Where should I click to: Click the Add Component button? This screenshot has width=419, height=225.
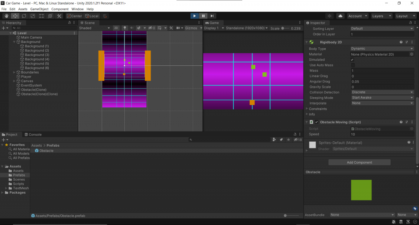[359, 163]
